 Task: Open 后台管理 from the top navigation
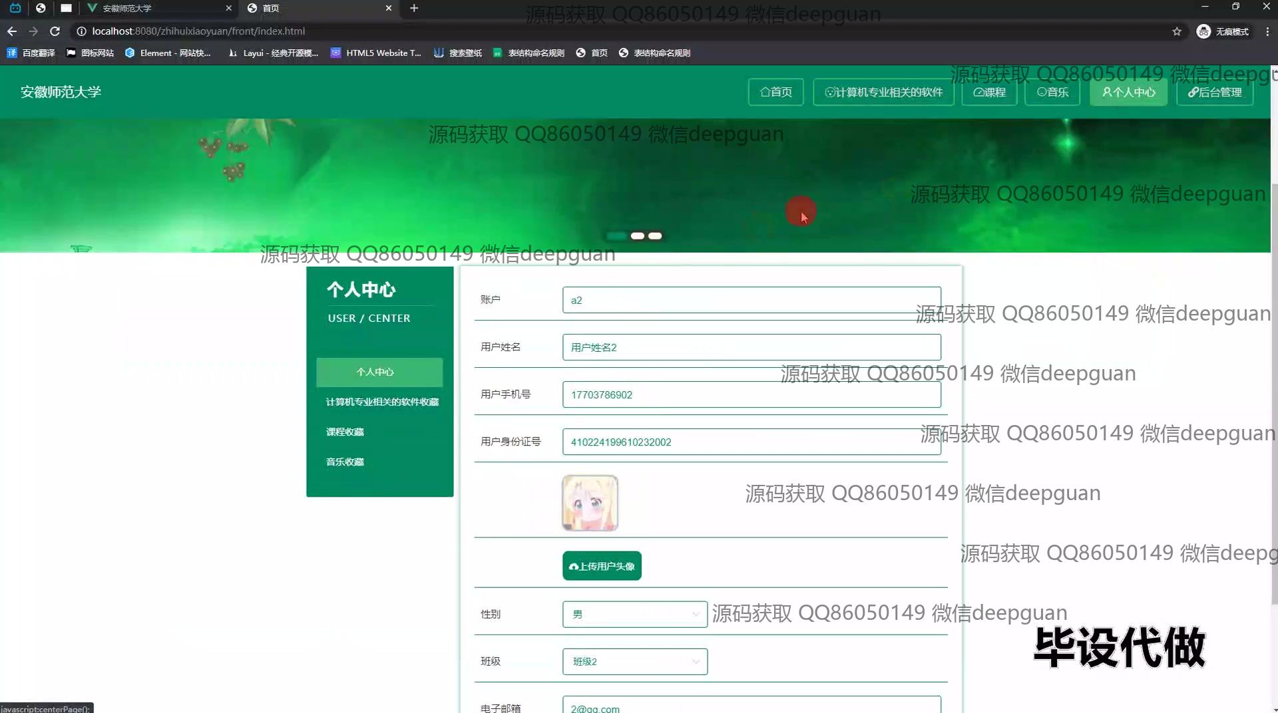[1215, 92]
